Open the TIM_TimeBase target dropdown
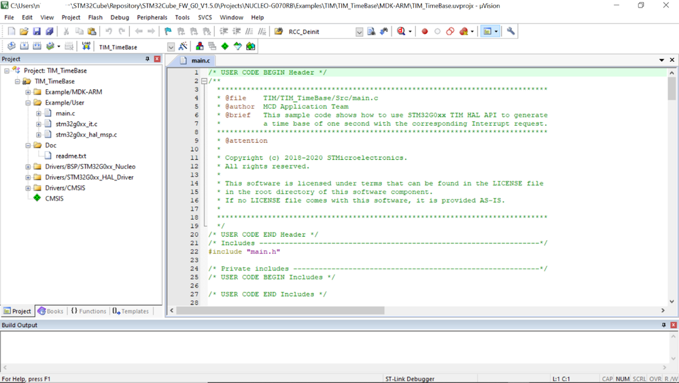The width and height of the screenshot is (679, 383). [171, 47]
